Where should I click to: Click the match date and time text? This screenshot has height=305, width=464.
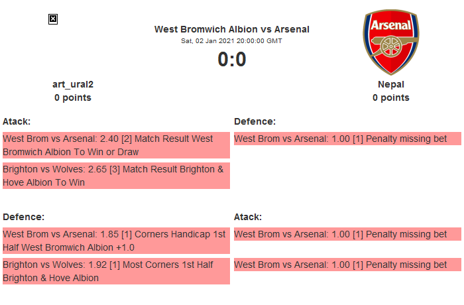pyautogui.click(x=231, y=40)
